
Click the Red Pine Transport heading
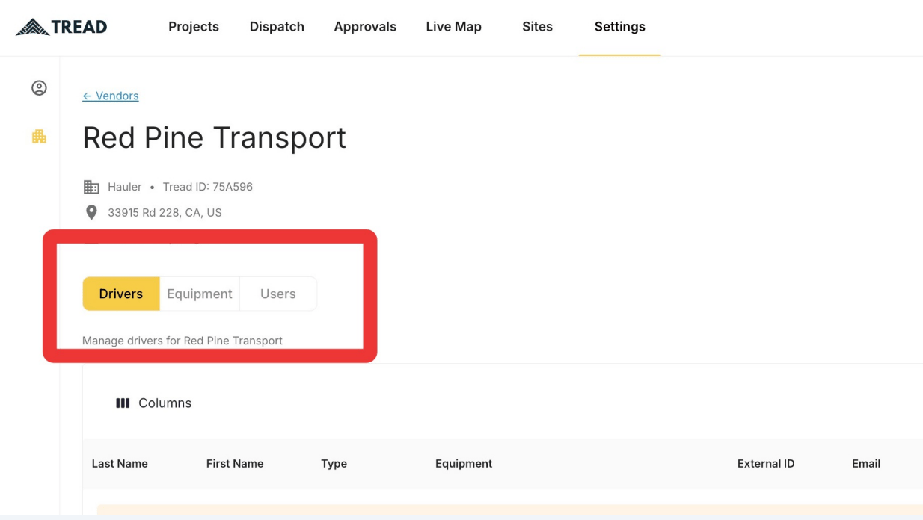click(214, 137)
